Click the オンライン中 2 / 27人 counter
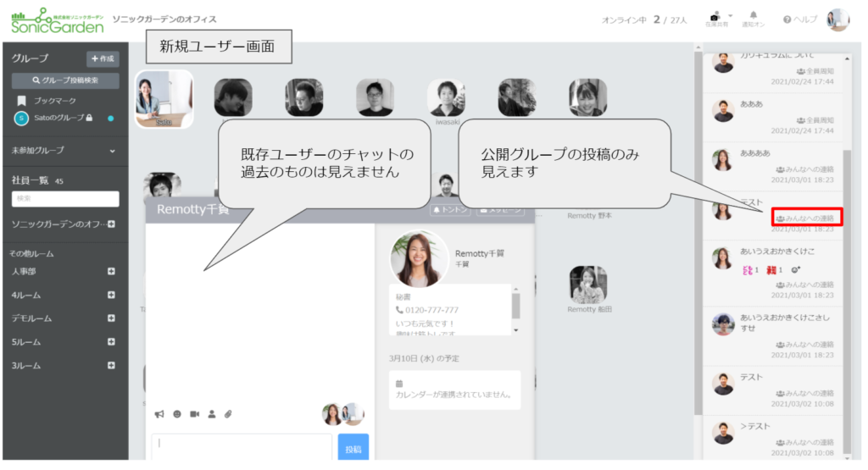The height and width of the screenshot is (470, 868). 644,20
